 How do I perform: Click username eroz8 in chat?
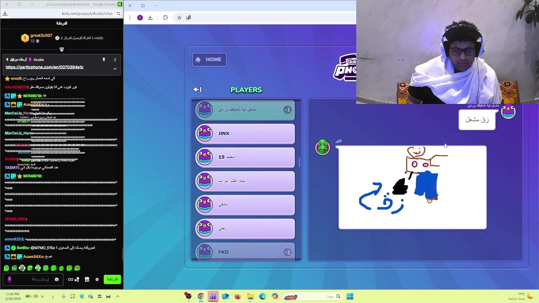[16, 79]
